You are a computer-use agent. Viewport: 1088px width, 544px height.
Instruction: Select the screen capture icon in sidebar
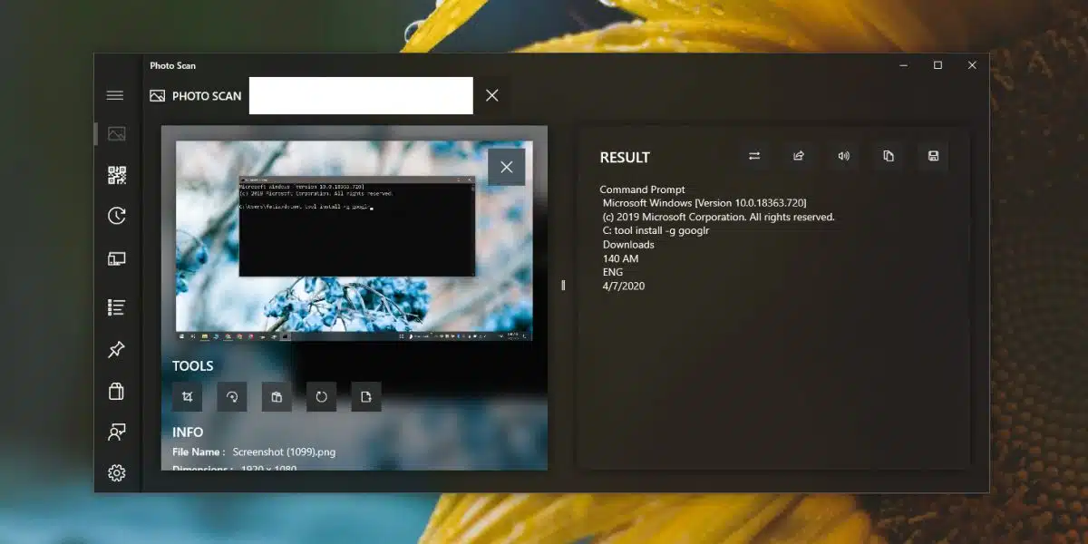117,258
